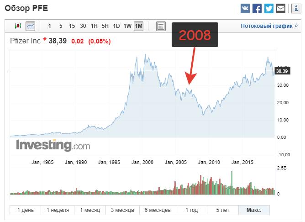Set the interval to 1 minute
This screenshot has width=305, height=222.
tap(50, 26)
